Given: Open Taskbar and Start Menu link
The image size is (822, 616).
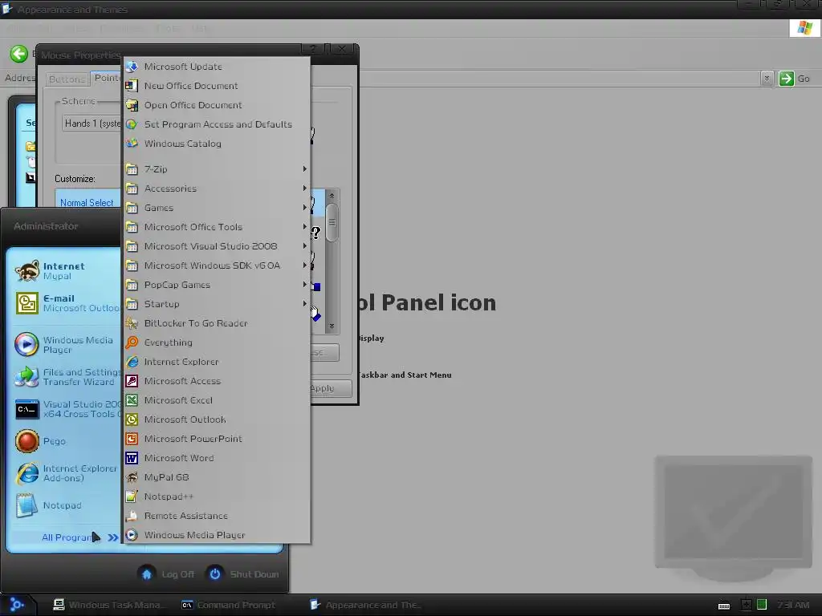Looking at the screenshot, I should (x=405, y=375).
